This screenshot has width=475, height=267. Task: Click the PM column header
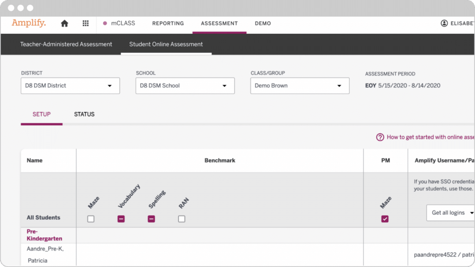click(385, 160)
